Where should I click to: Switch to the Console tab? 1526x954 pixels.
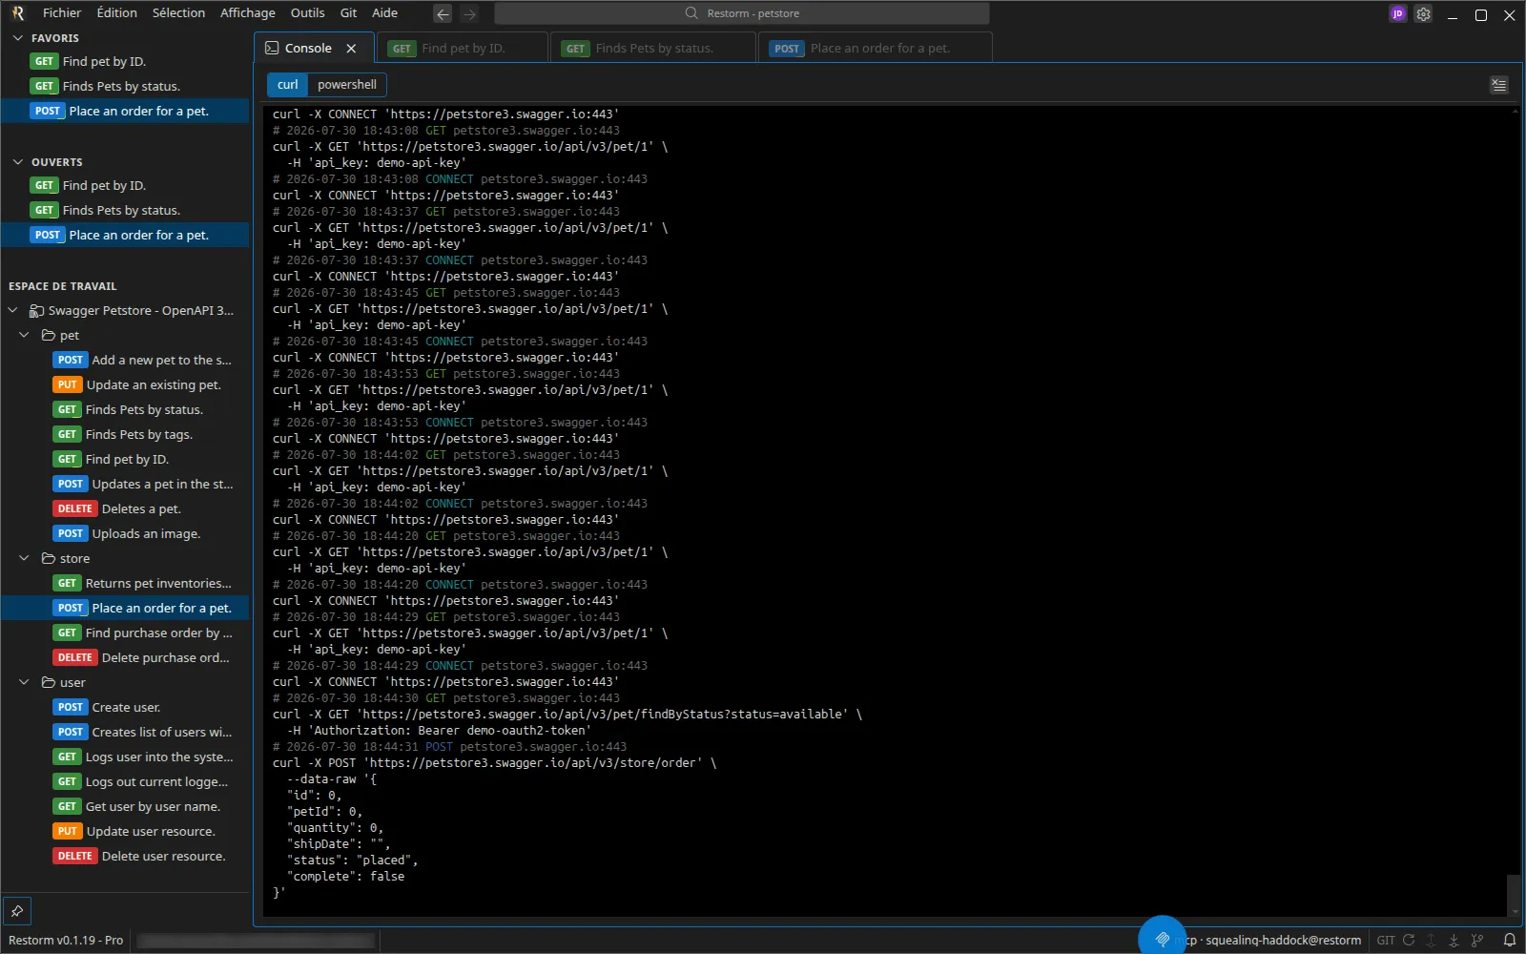click(312, 48)
